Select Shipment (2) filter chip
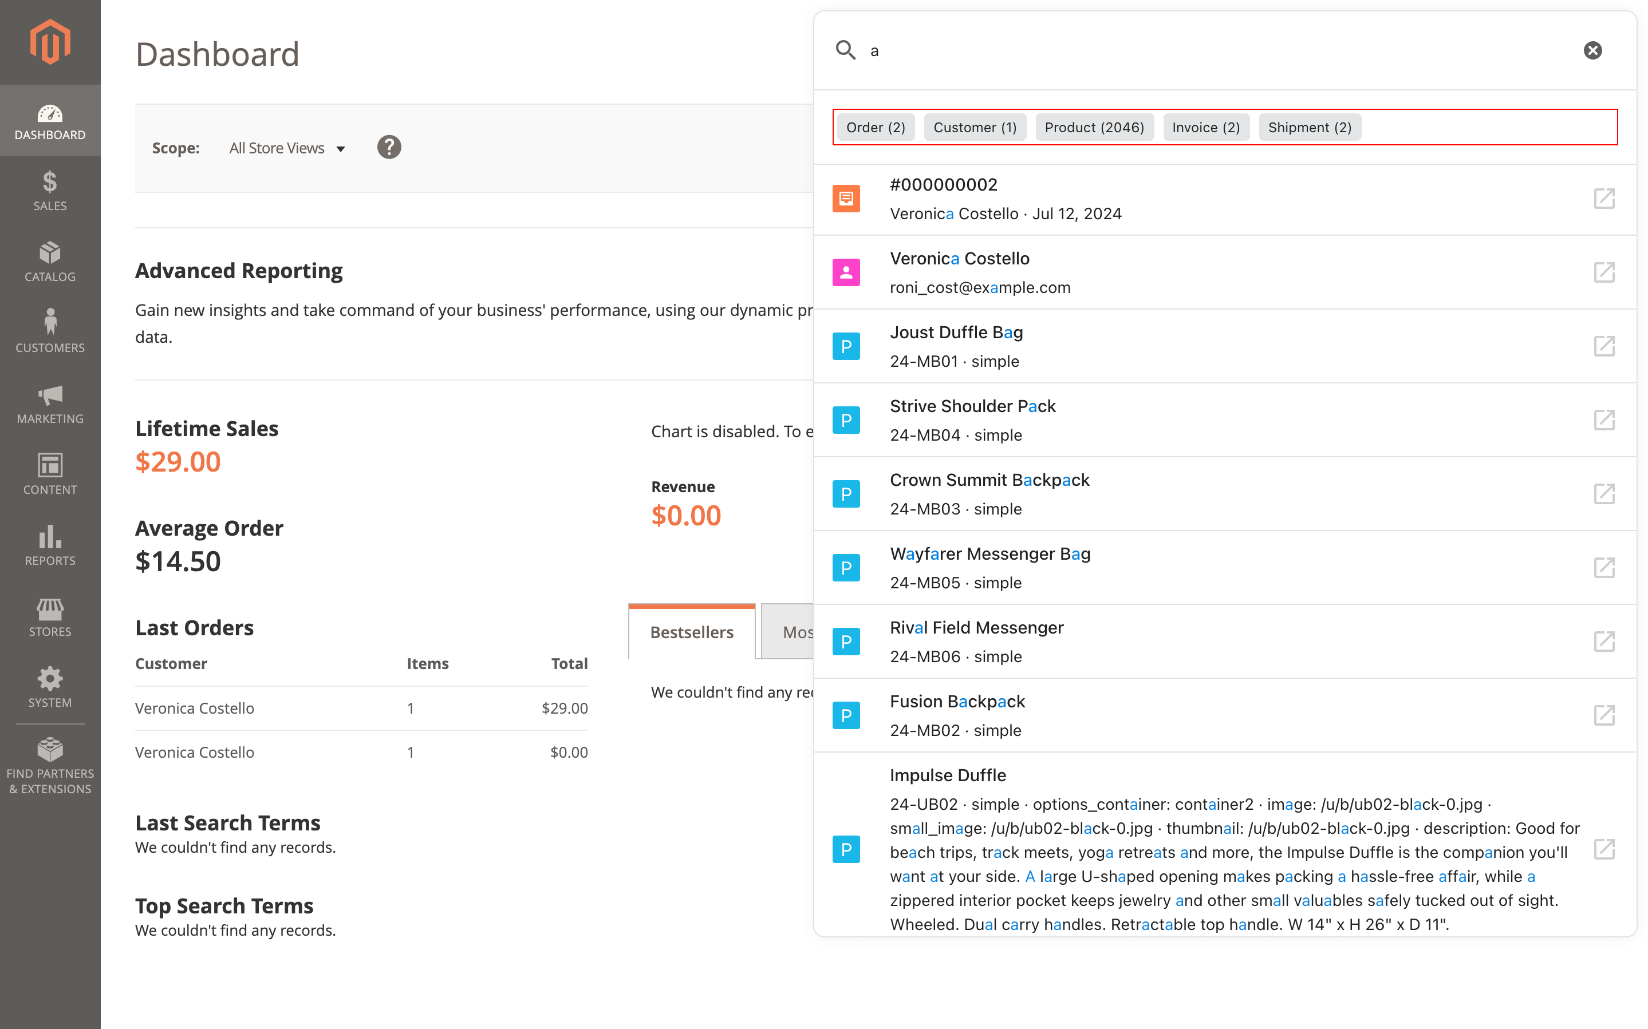This screenshot has height=1029, width=1648. [x=1309, y=127]
